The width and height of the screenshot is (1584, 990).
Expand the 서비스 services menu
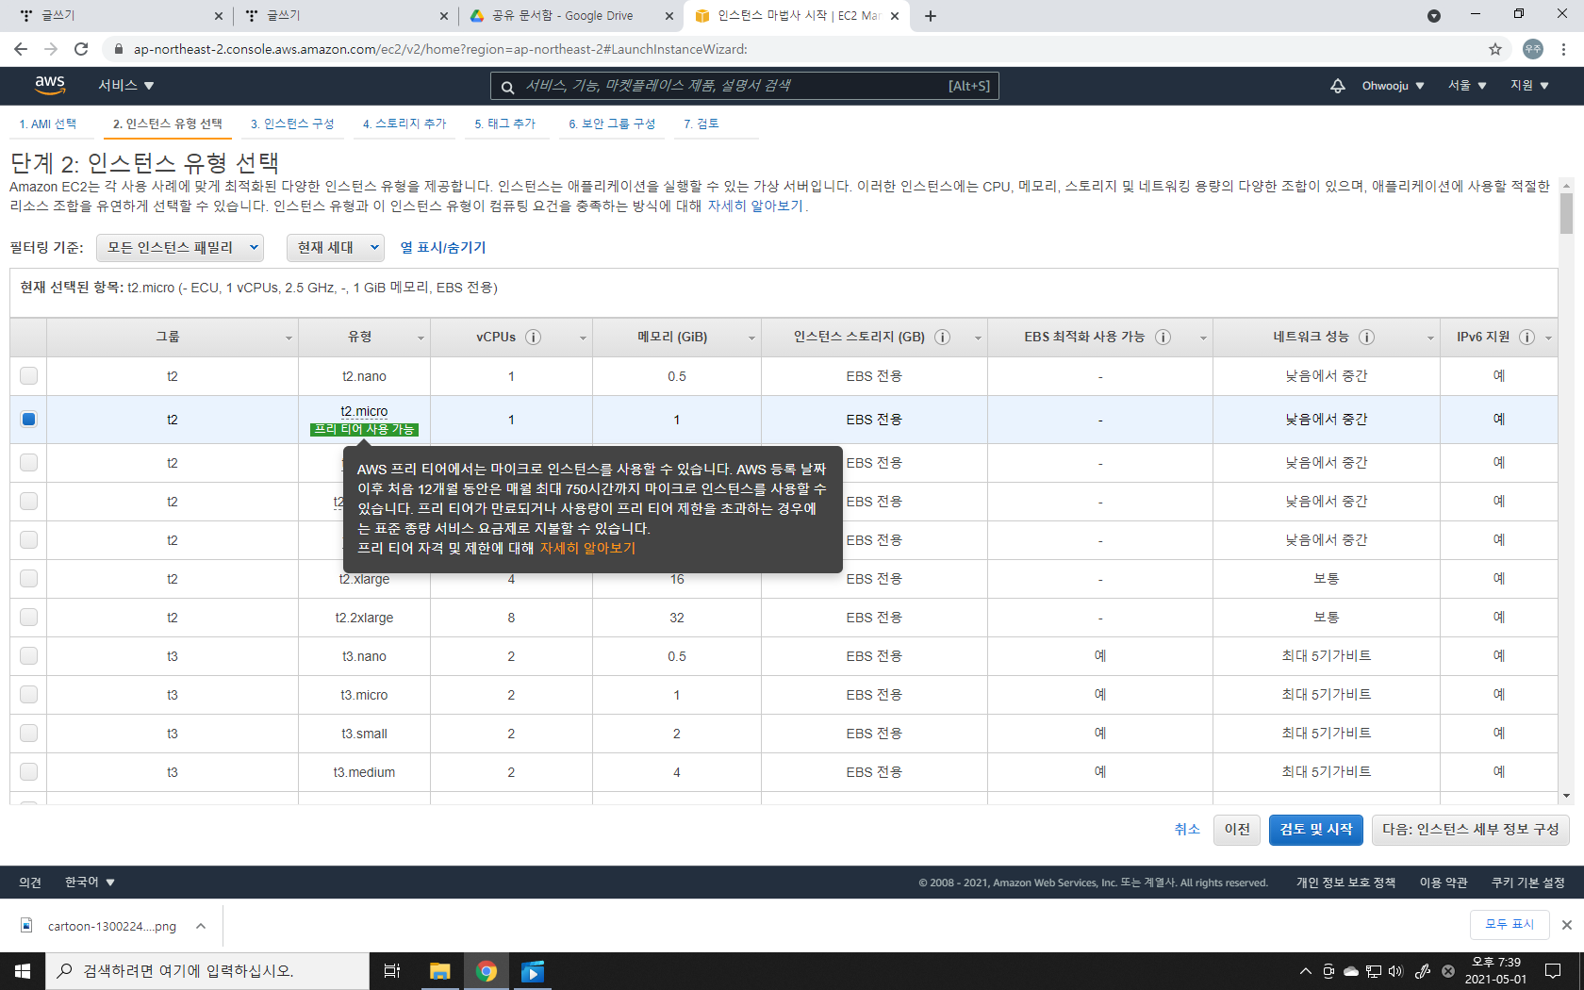126,86
